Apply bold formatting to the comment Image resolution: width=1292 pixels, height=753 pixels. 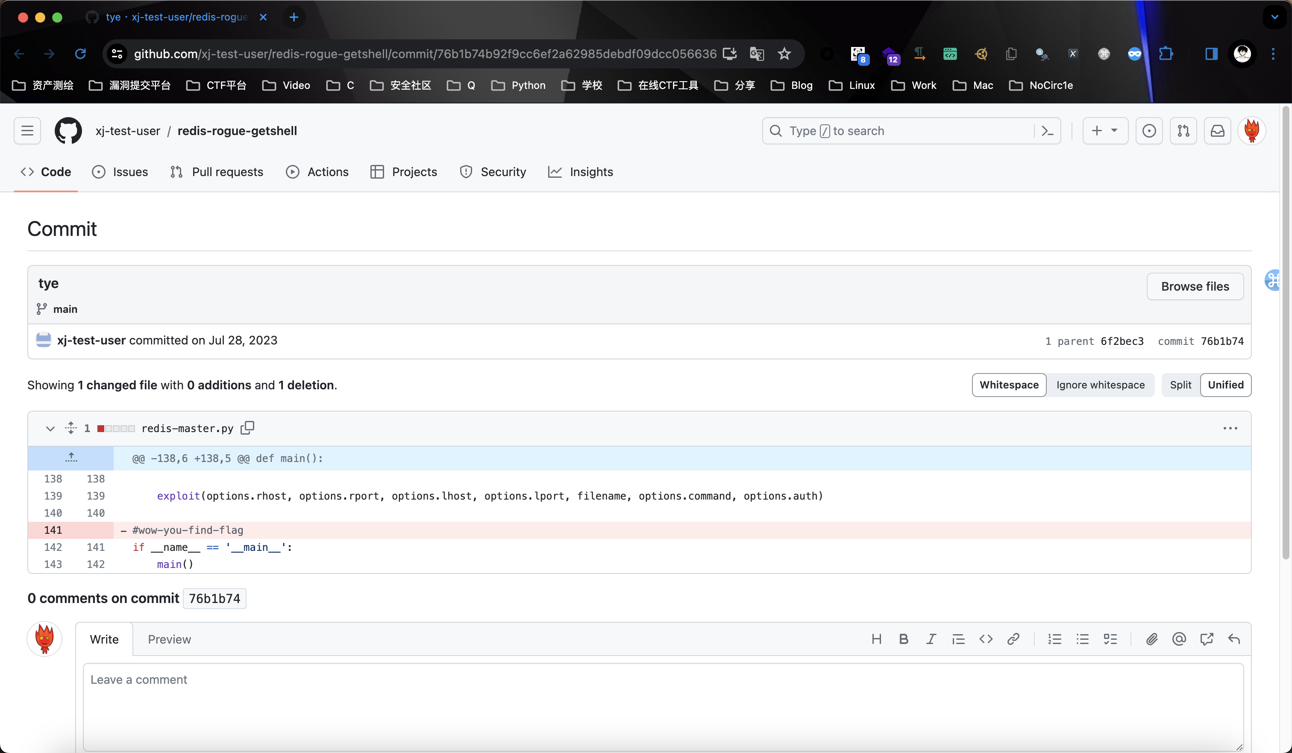[903, 639]
